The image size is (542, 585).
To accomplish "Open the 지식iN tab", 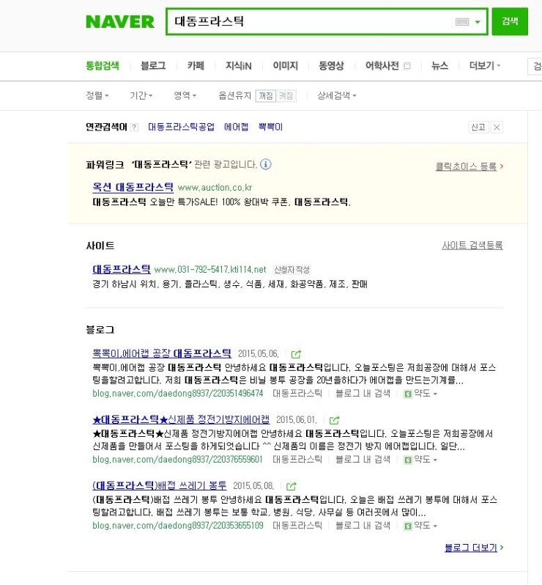I will [239, 66].
